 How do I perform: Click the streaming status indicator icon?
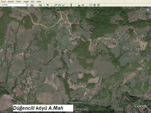149,112
